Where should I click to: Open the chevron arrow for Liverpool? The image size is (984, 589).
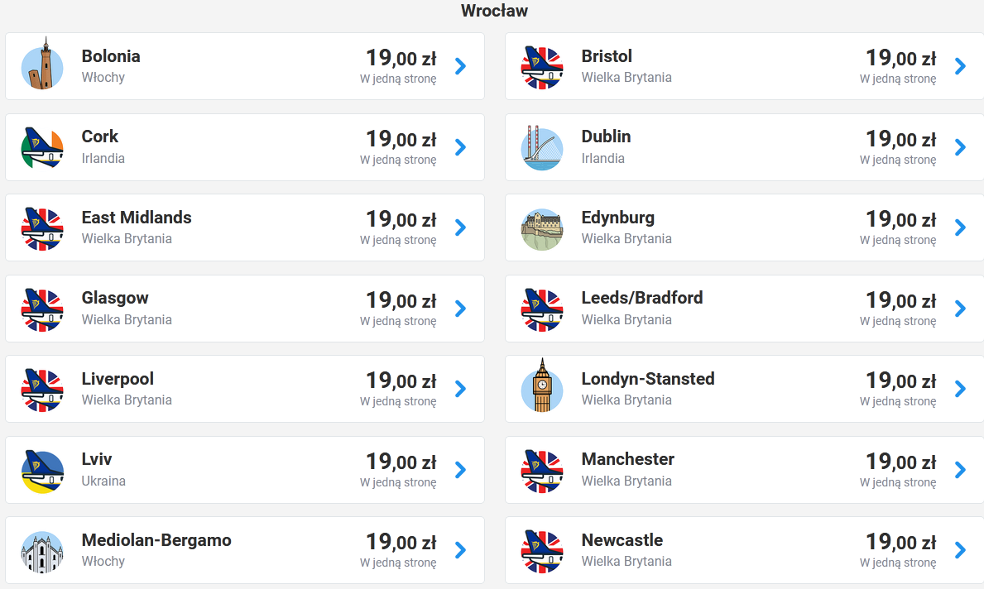pyautogui.click(x=461, y=389)
